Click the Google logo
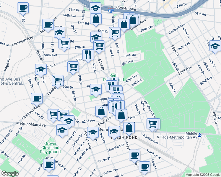Image resolution: width=221 pixels, height=177 pixels. coord(10,173)
